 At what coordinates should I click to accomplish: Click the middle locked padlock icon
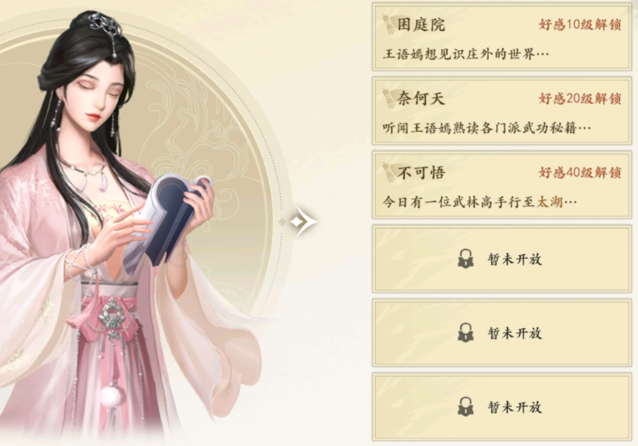pyautogui.click(x=466, y=333)
